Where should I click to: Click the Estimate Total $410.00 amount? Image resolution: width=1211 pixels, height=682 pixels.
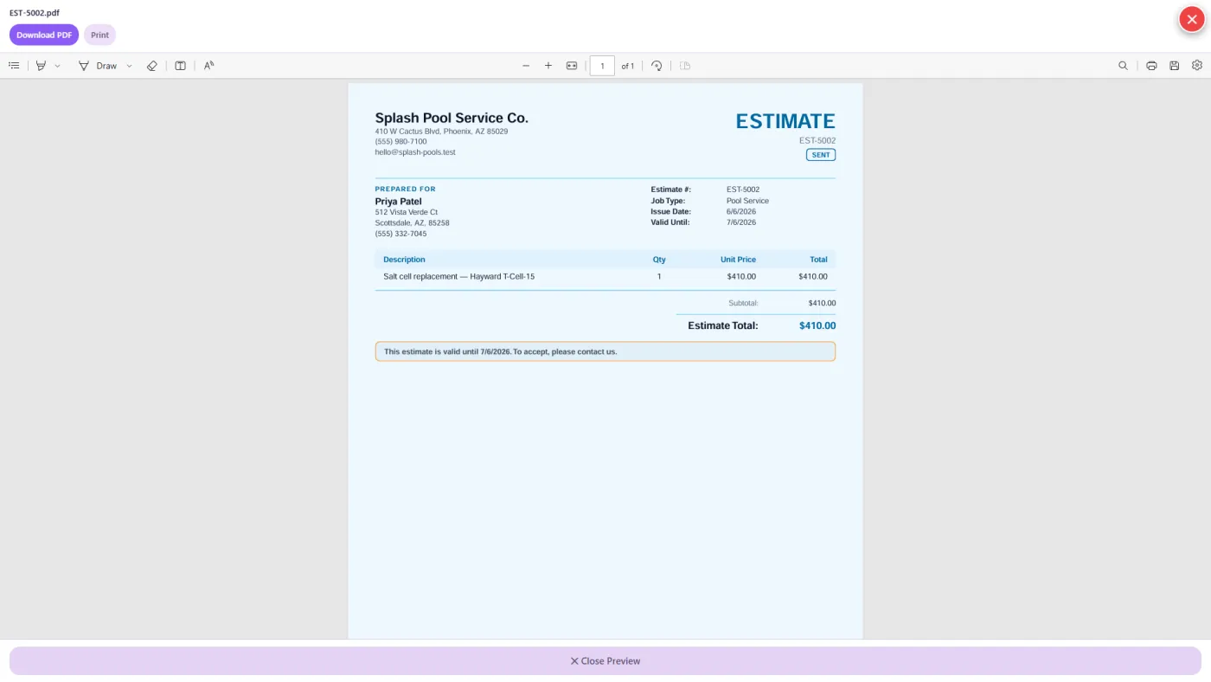(817, 326)
